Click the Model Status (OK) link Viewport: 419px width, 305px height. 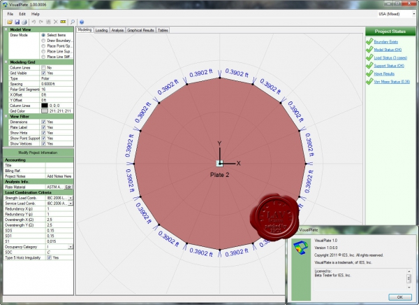[x=388, y=50]
